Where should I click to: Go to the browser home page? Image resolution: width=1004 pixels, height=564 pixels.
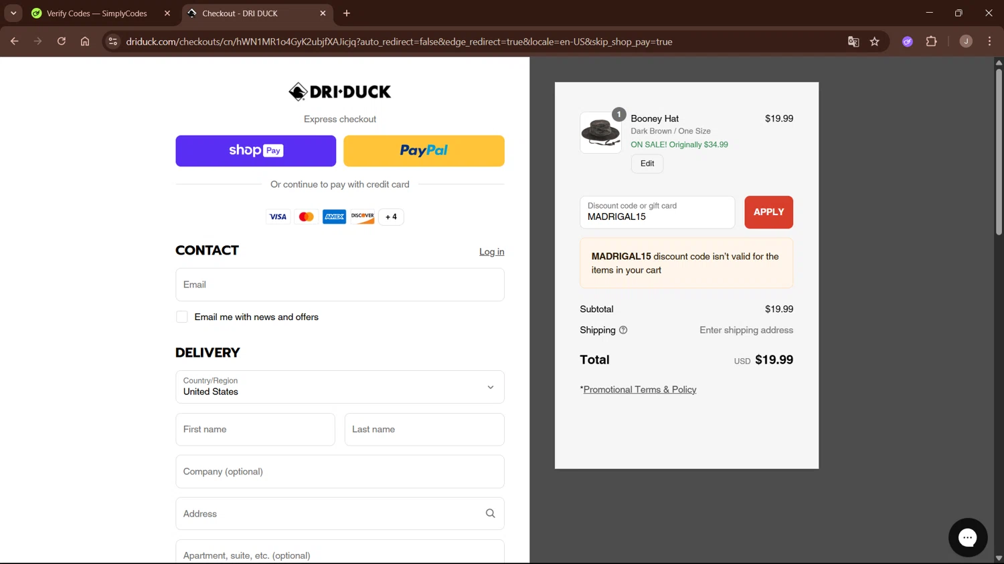85,41
